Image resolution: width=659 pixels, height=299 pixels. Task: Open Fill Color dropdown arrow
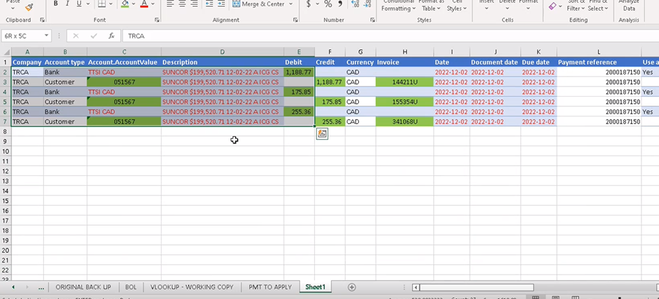click(x=134, y=4)
